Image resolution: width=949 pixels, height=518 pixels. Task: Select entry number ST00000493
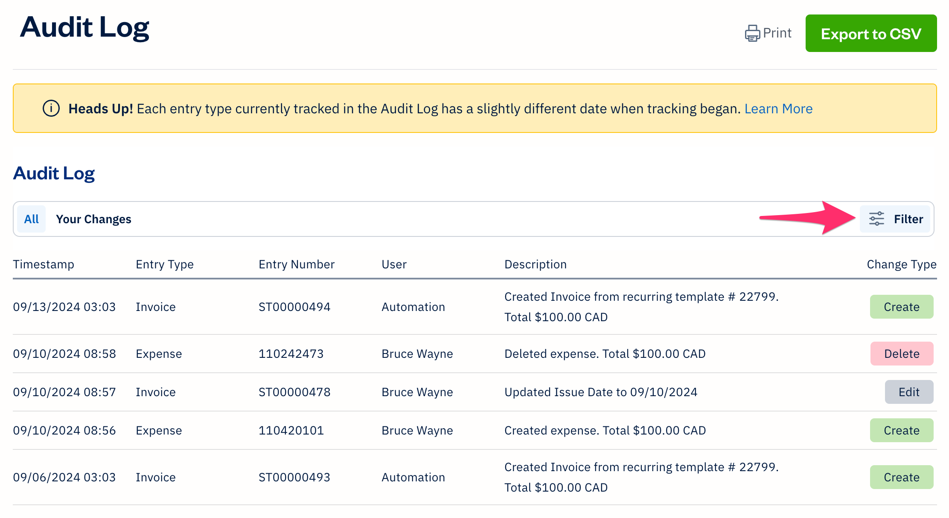294,477
